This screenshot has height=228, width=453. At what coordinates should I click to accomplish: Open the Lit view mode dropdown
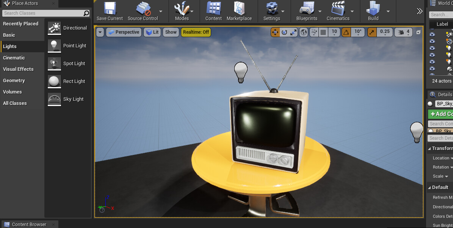[152, 32]
